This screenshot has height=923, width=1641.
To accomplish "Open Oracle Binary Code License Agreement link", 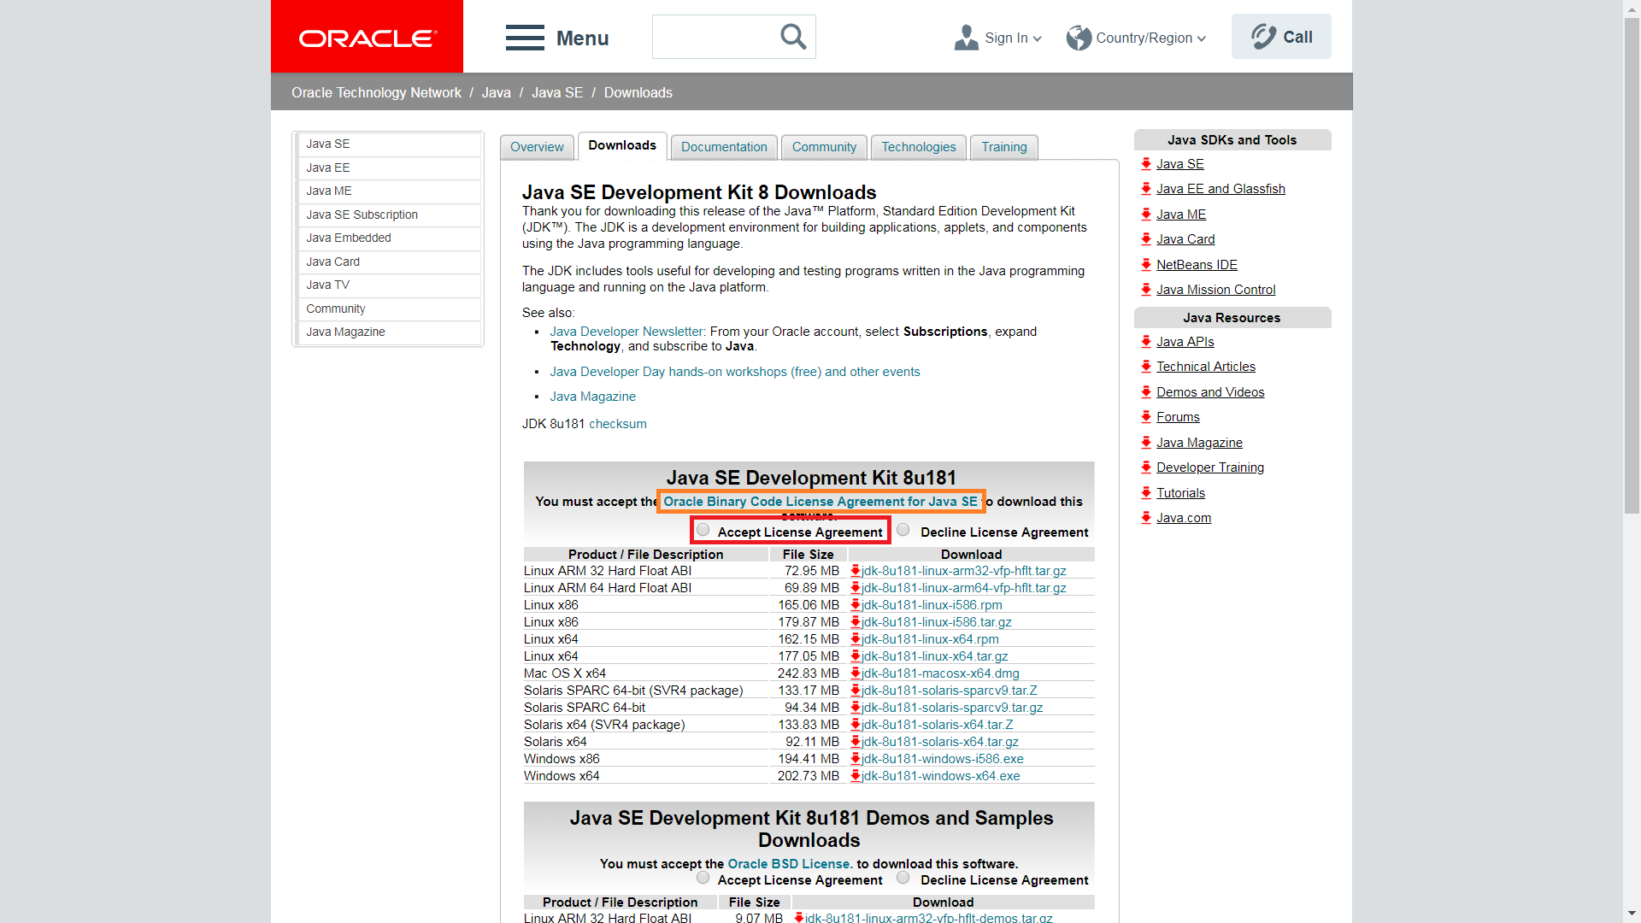I will (820, 502).
